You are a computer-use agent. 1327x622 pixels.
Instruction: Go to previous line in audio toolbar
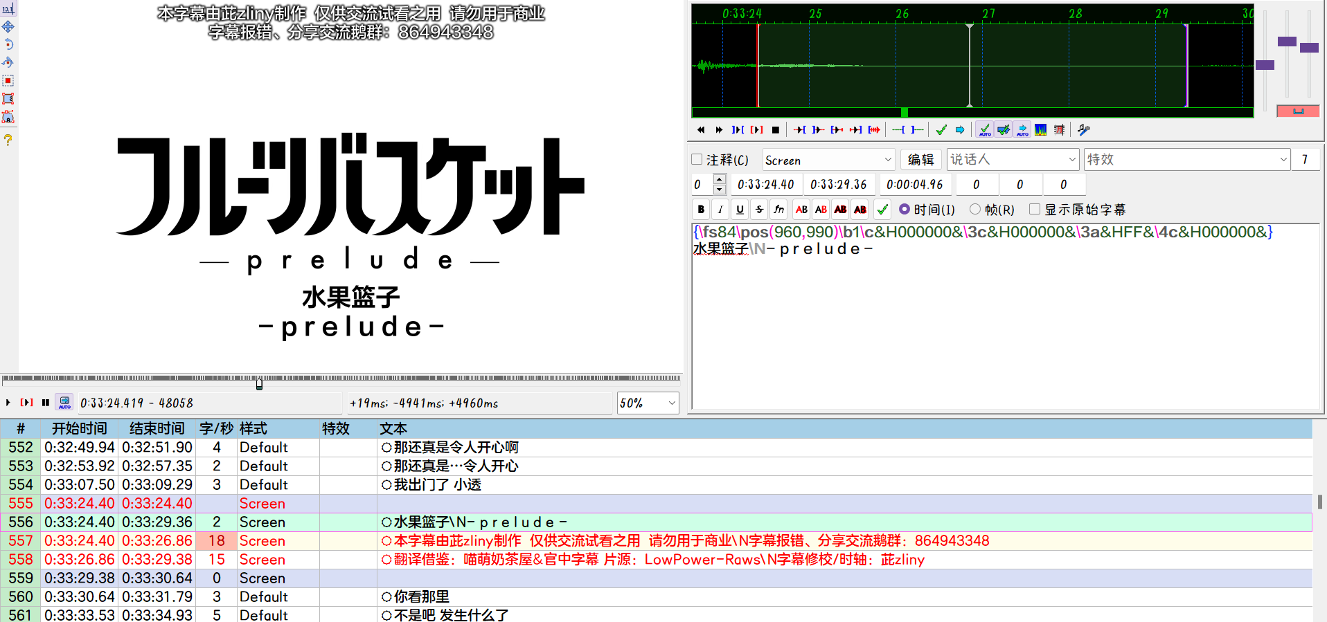pos(701,129)
